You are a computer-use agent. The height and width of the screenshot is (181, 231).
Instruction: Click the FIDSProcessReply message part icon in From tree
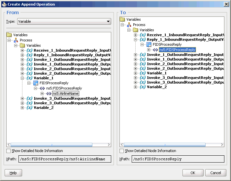36,83
